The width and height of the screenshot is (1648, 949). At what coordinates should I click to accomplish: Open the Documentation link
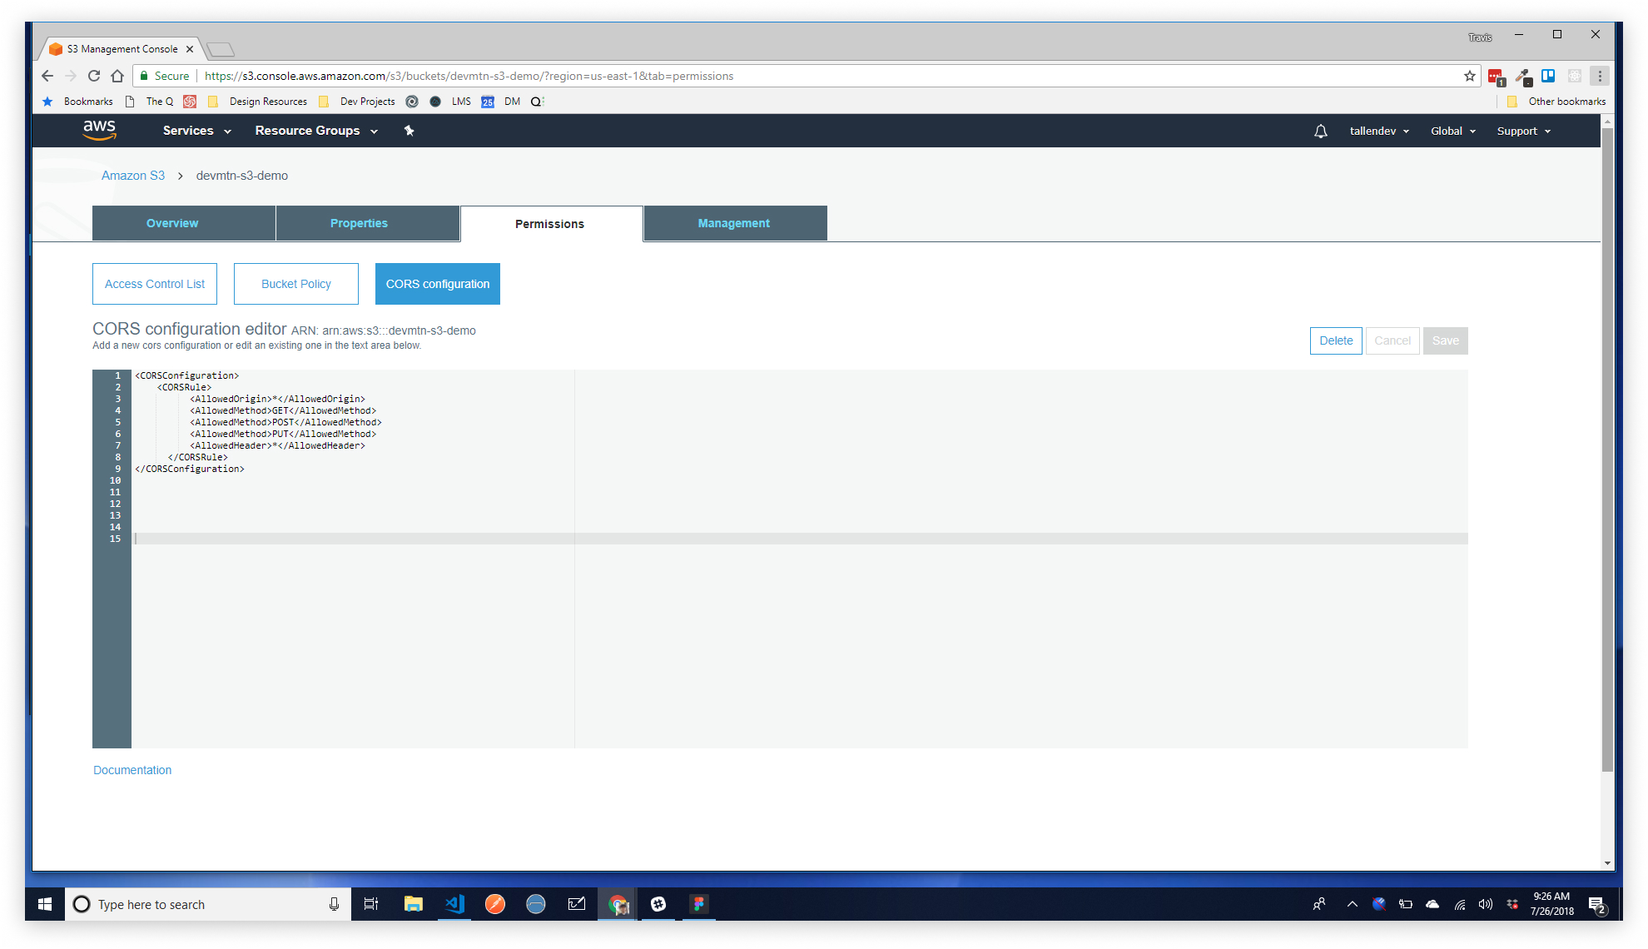point(132,770)
